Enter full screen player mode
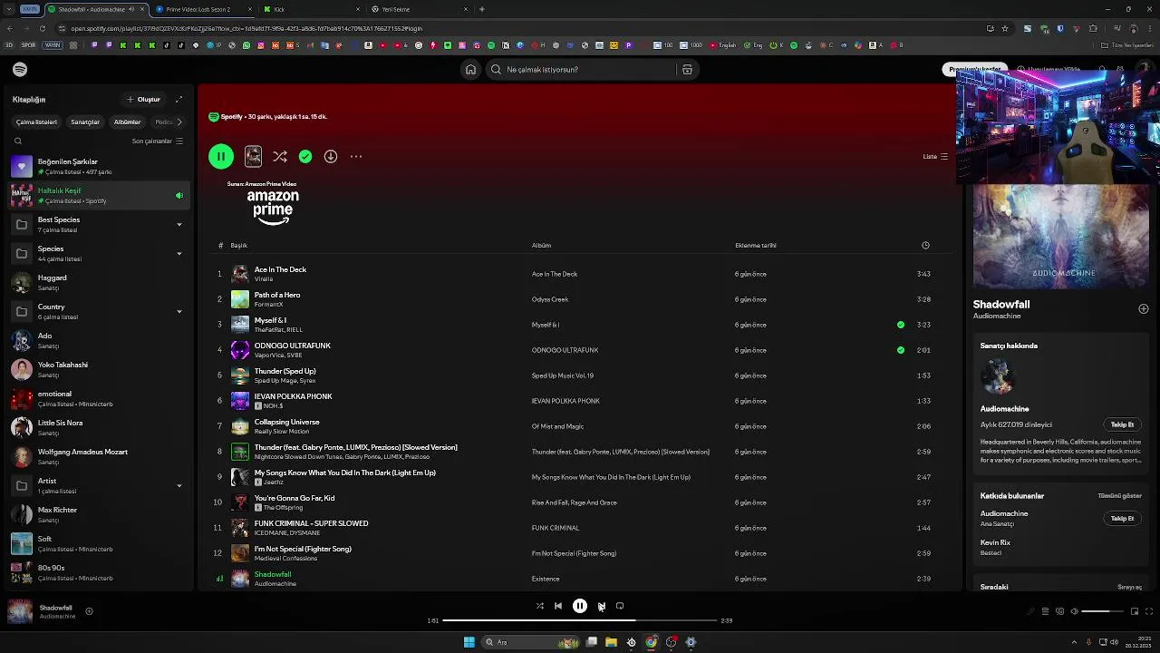The width and height of the screenshot is (1160, 653). tap(1149, 611)
